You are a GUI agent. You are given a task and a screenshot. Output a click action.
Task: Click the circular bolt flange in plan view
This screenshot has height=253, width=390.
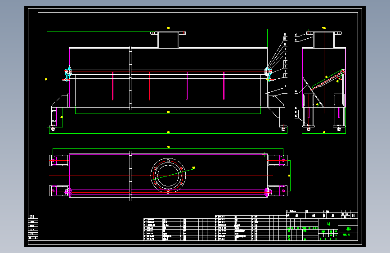[168, 176]
